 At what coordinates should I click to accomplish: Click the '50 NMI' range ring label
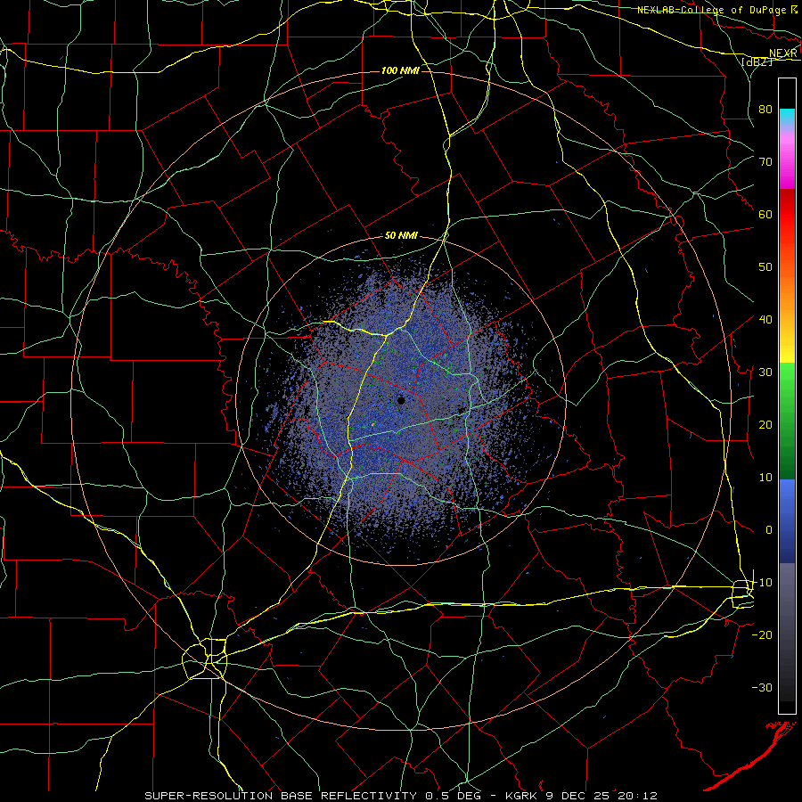401,236
